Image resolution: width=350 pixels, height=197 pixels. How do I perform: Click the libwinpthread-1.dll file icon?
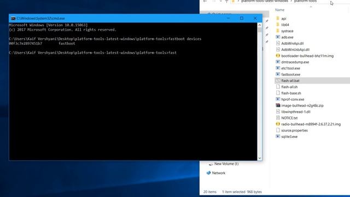click(x=278, y=112)
